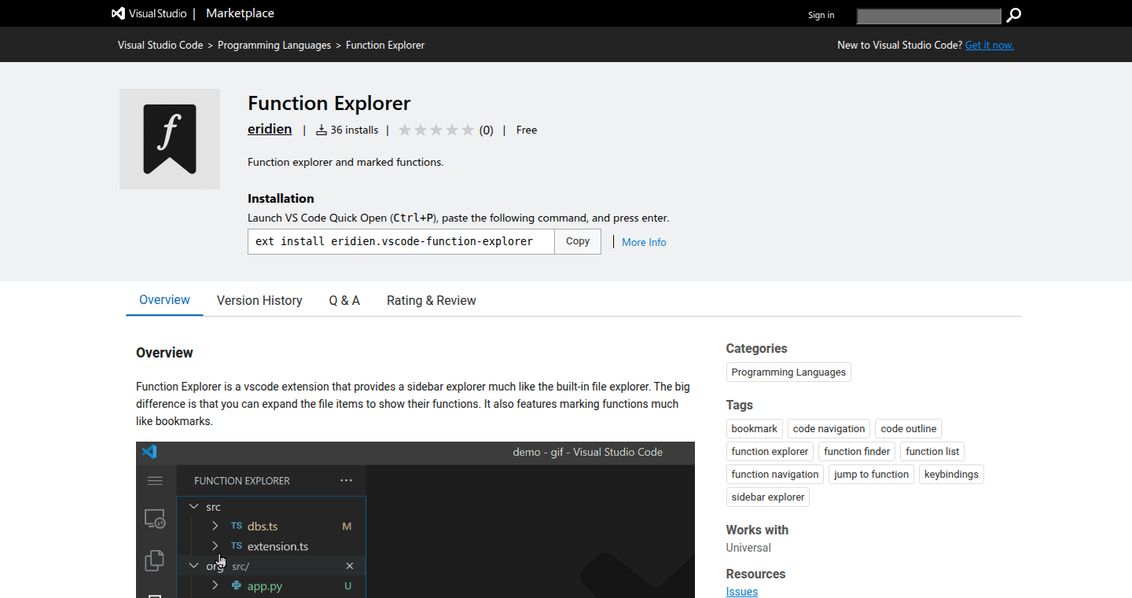
Task: Select the code navigation tag
Action: coord(829,428)
